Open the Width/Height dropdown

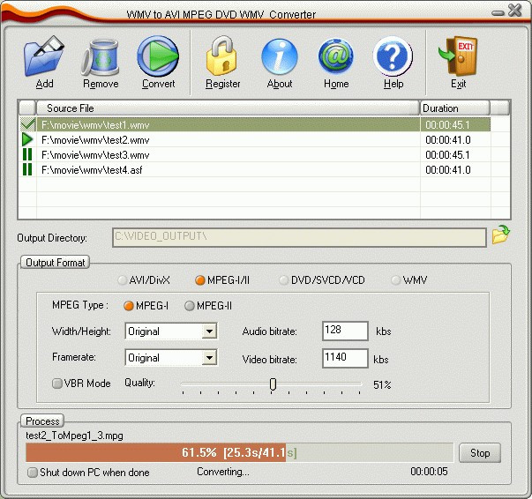pyautogui.click(x=209, y=331)
